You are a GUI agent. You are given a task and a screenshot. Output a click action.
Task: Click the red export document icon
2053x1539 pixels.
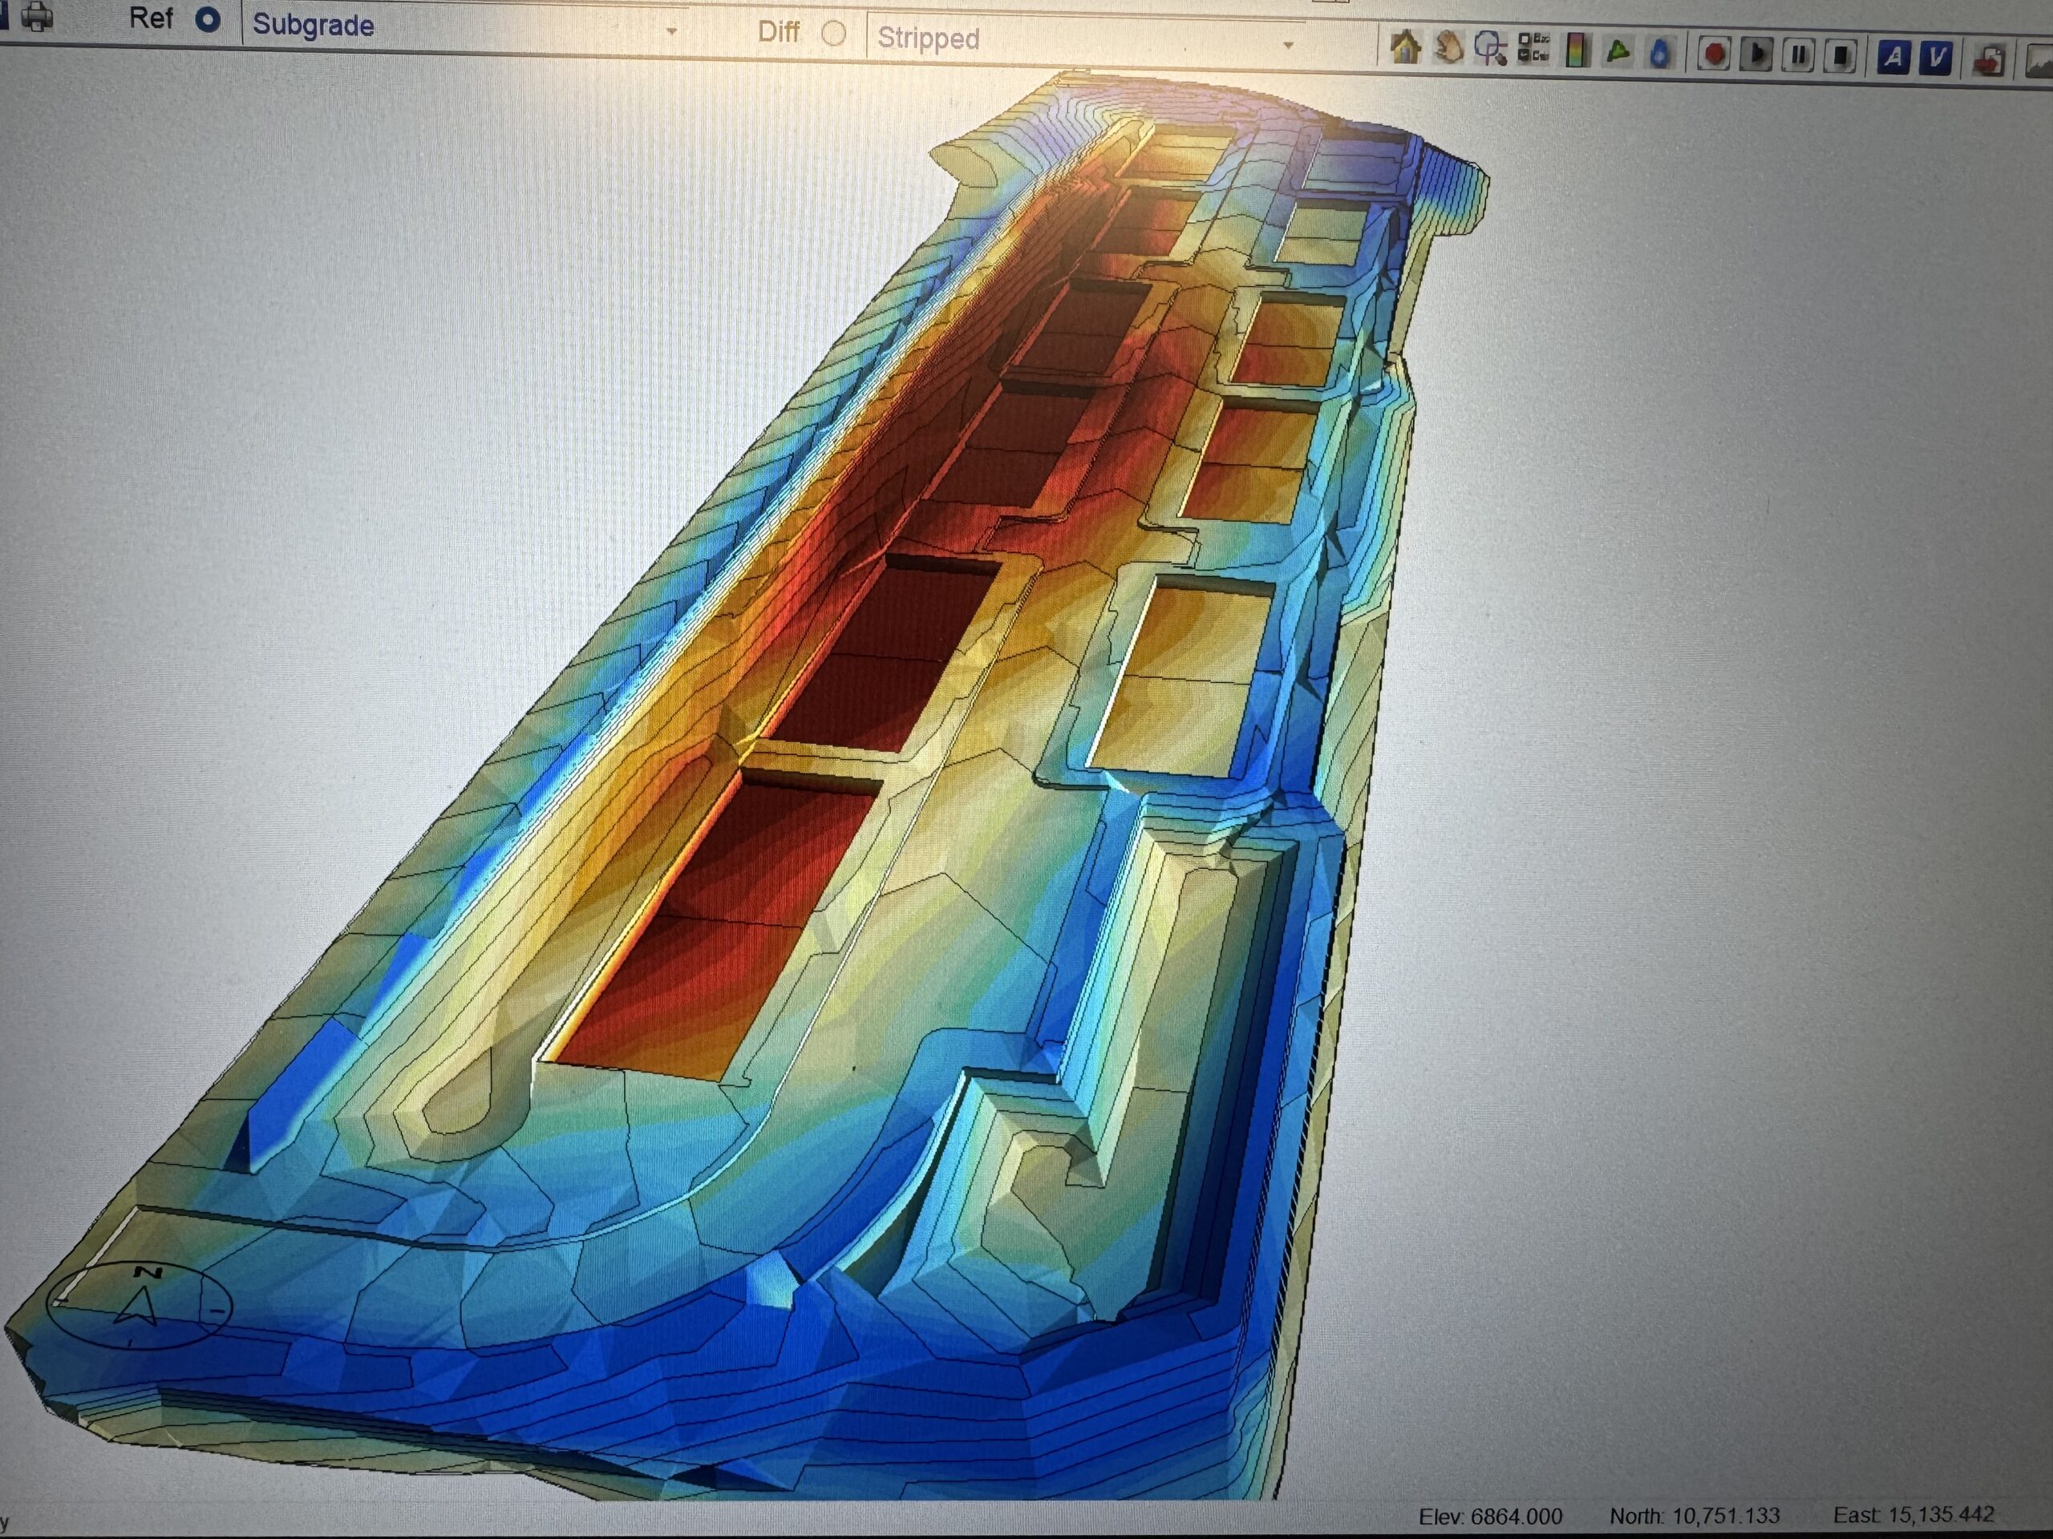click(1989, 61)
